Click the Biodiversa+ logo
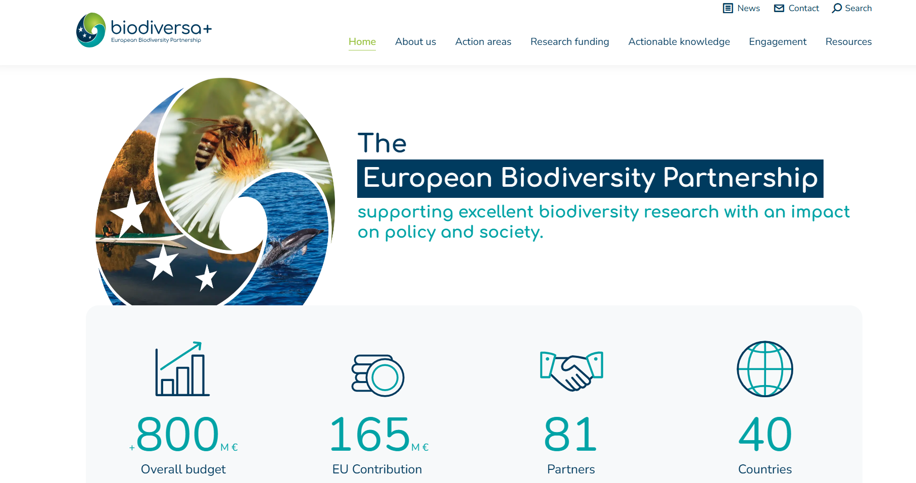 pos(144,30)
